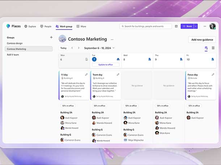Click the Places logo icon
Screen dimensions: 221x165
click(x=8, y=26)
